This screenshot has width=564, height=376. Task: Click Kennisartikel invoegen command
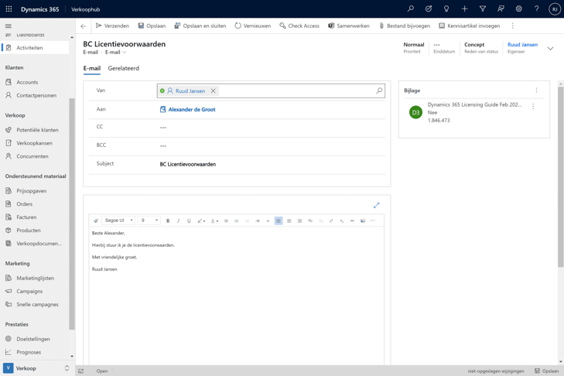469,26
